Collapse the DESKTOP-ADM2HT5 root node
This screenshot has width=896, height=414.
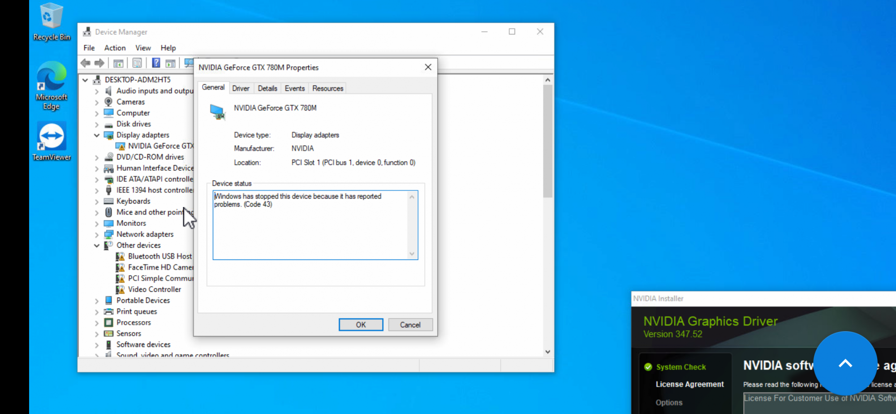(x=85, y=80)
